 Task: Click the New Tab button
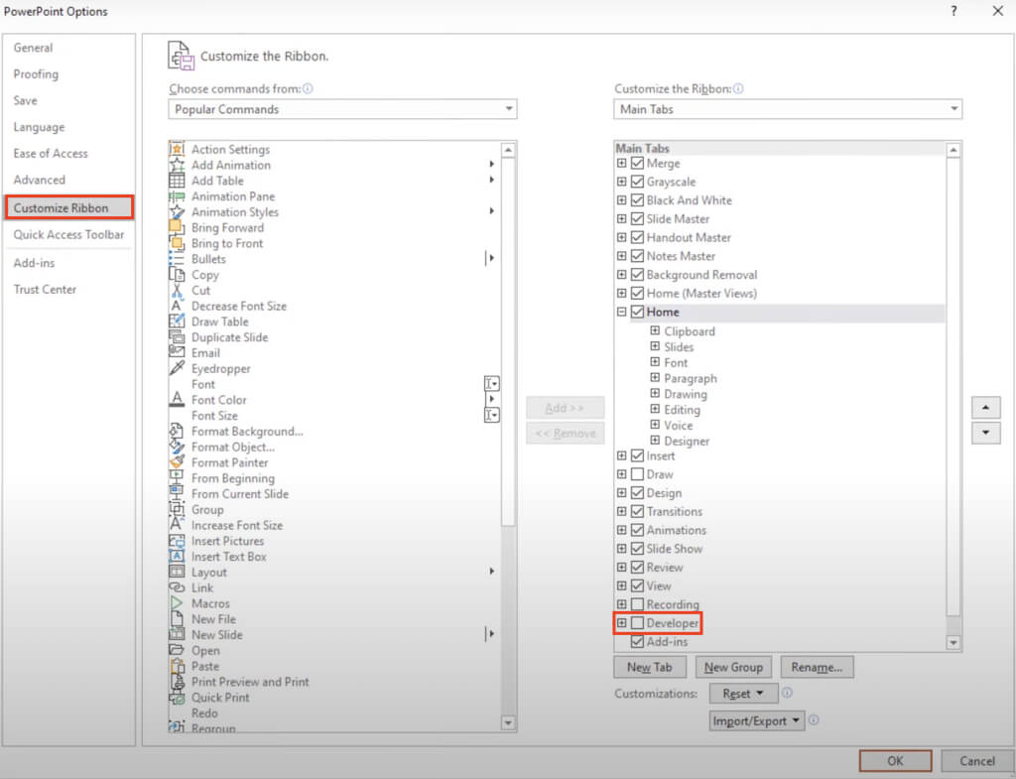click(650, 667)
